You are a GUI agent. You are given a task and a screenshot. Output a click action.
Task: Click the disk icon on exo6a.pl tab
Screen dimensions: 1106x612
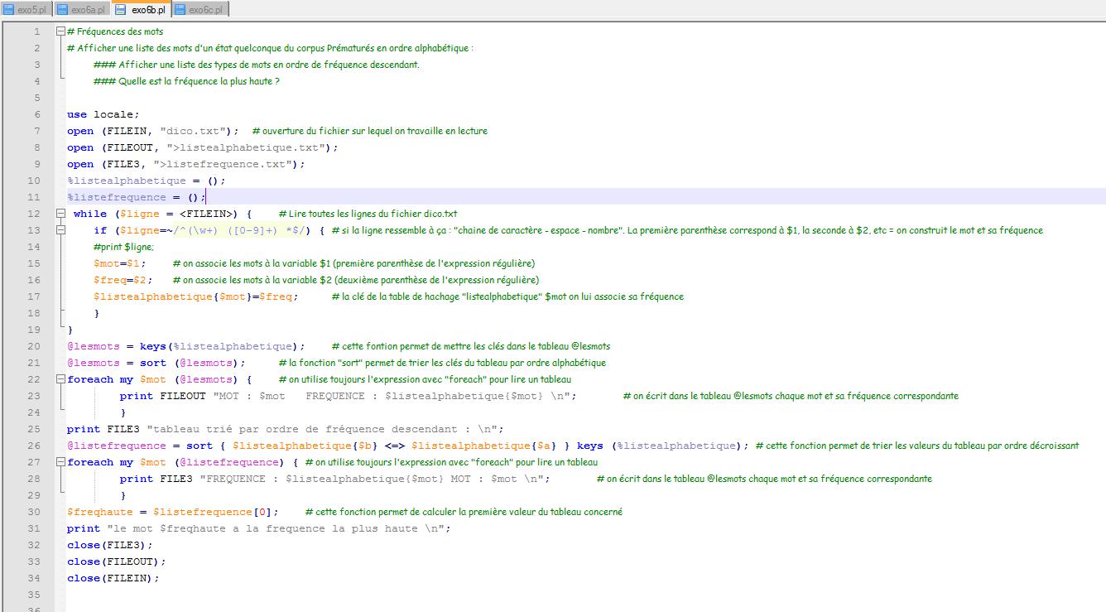pyautogui.click(x=63, y=10)
